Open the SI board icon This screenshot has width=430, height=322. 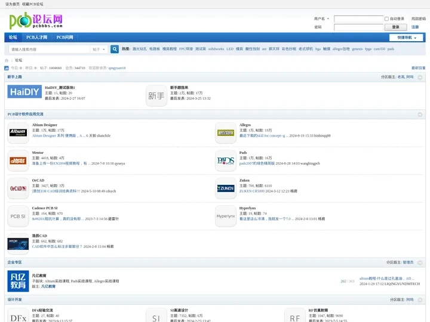pos(156,316)
